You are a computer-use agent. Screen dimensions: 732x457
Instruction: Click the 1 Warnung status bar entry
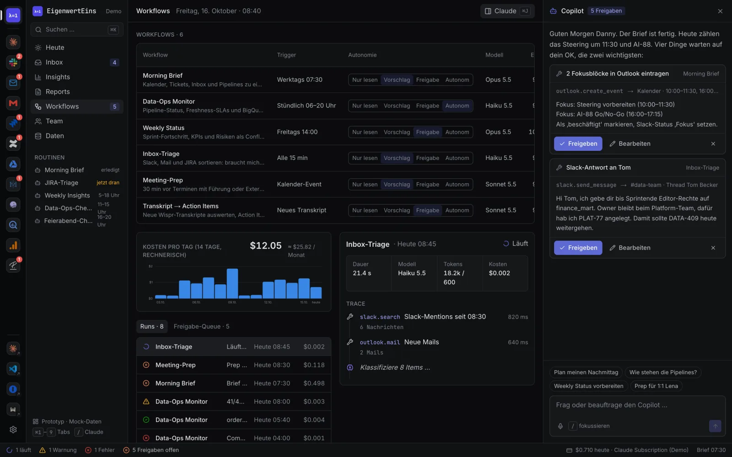tap(58, 450)
